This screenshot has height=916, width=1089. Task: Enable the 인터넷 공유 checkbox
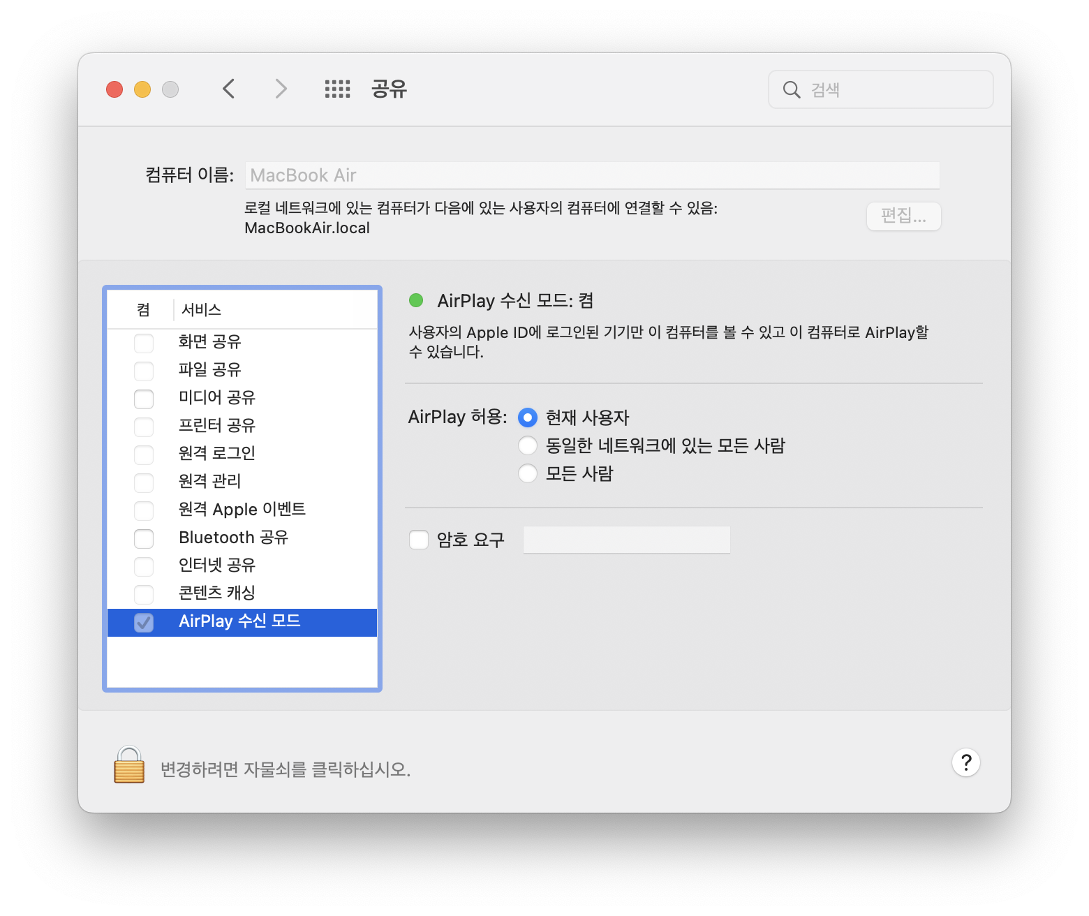[144, 566]
